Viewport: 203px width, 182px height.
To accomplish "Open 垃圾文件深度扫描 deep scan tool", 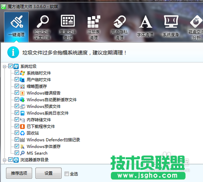I will (42, 28).
